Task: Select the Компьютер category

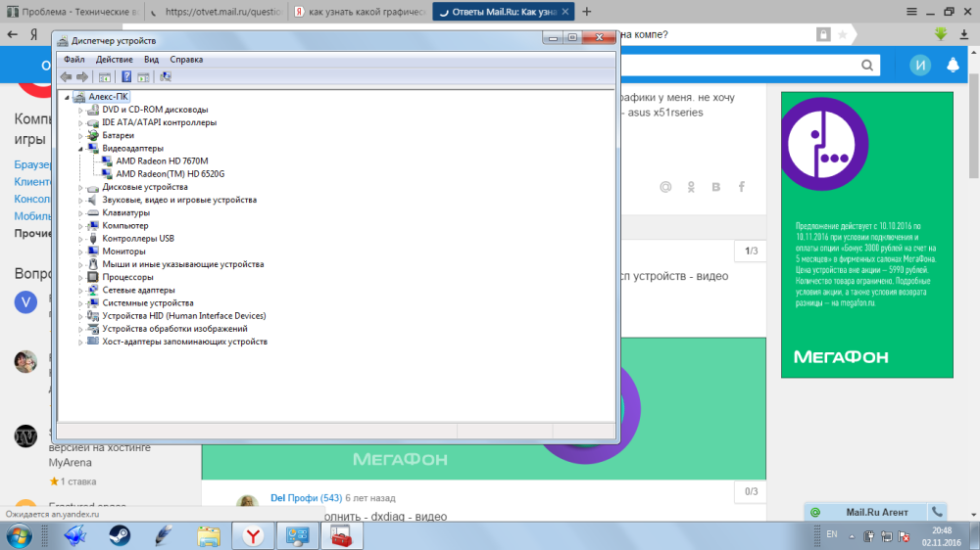Action: [x=125, y=226]
